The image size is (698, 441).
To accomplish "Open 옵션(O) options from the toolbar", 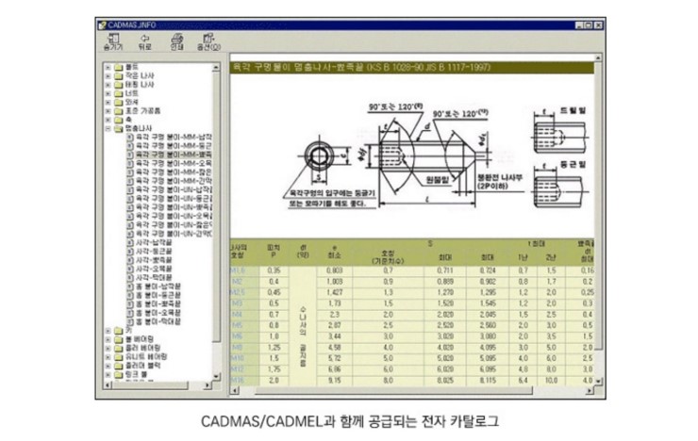I will point(208,42).
